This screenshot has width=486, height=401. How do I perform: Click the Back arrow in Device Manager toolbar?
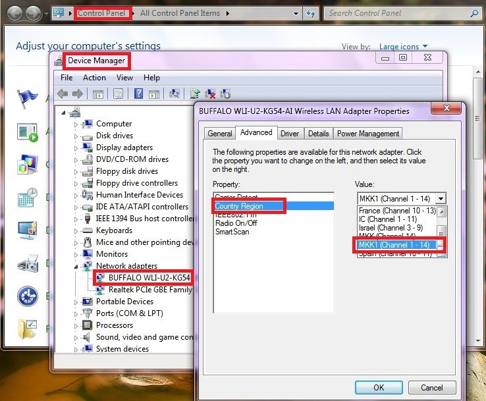coord(63,94)
